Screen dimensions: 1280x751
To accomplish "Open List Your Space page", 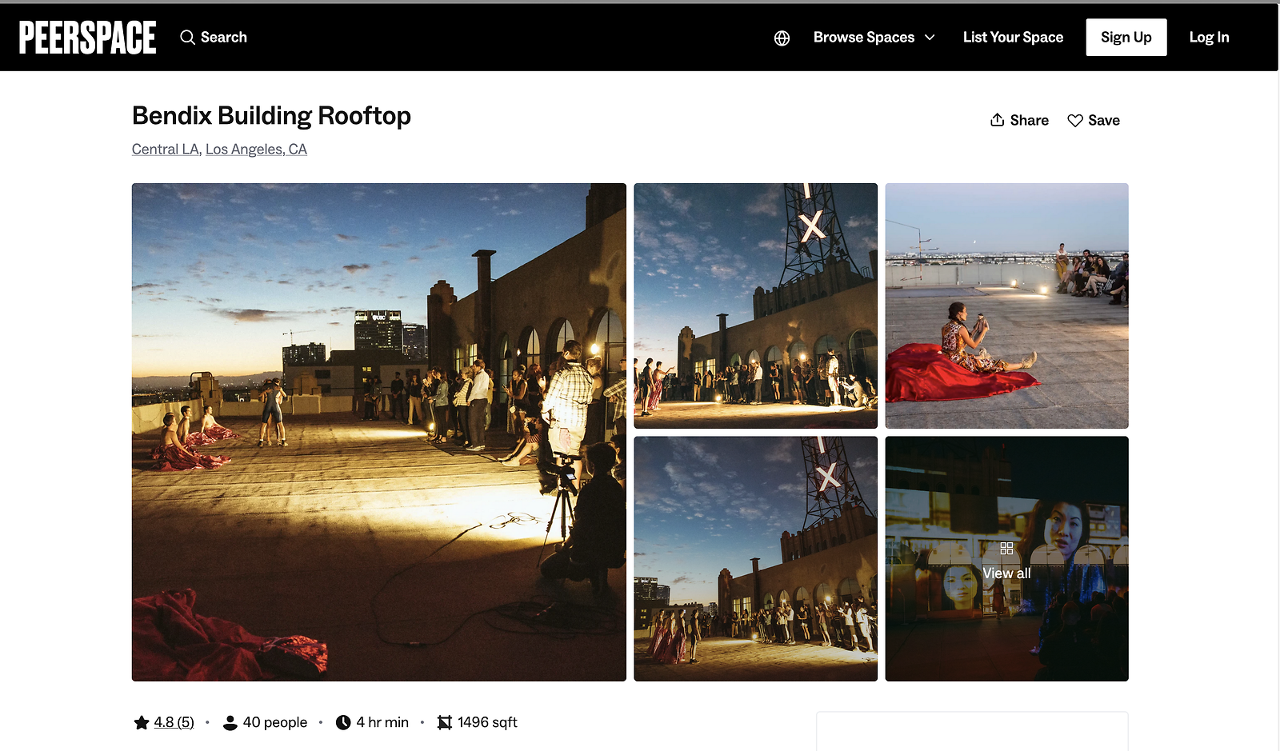I will click(x=1013, y=38).
